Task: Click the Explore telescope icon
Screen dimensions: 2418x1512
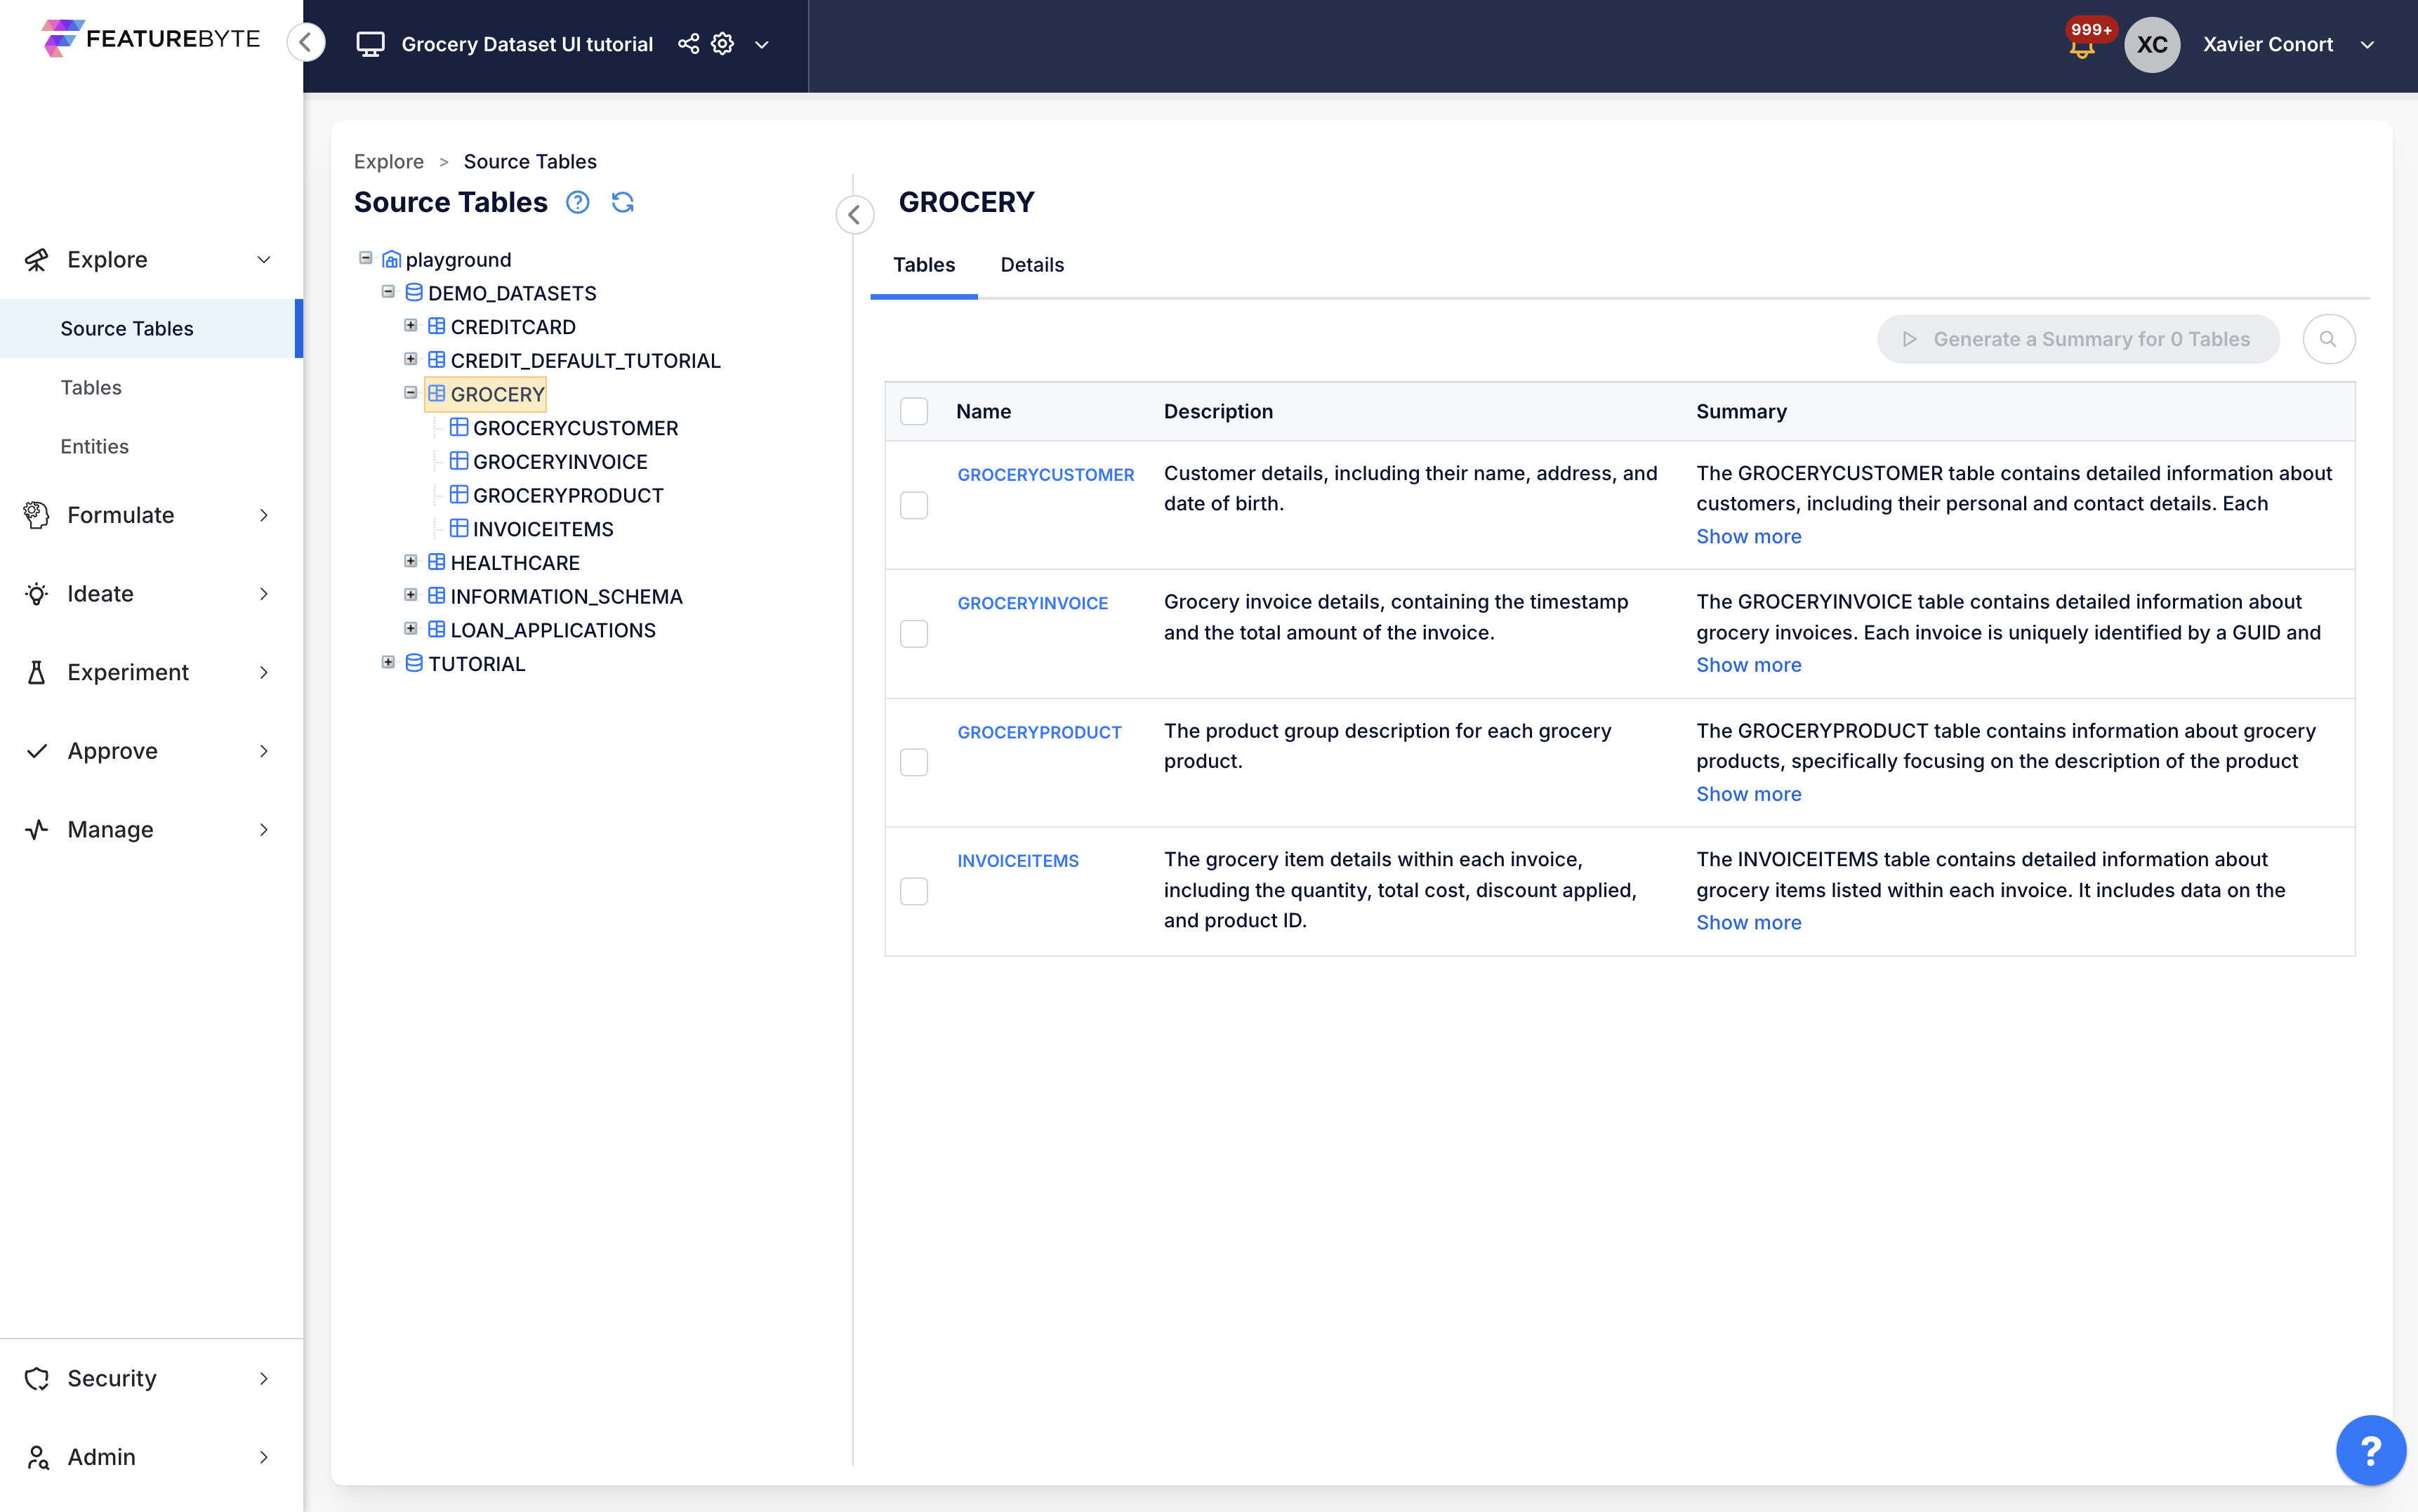Action: pos(37,260)
